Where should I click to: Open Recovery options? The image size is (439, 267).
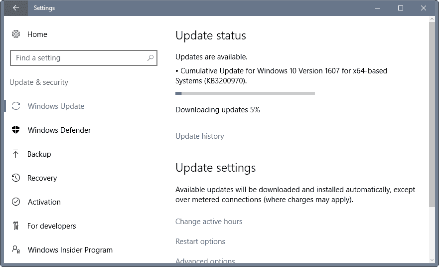[42, 178]
